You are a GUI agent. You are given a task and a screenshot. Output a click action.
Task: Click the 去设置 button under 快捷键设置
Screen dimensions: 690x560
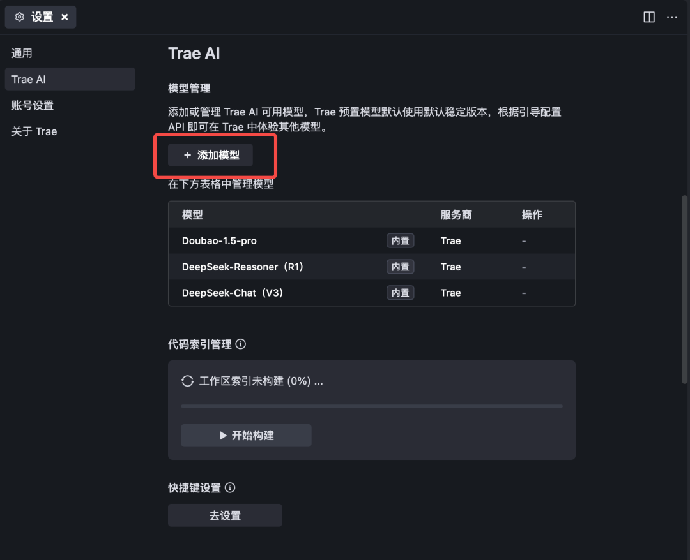(x=225, y=515)
